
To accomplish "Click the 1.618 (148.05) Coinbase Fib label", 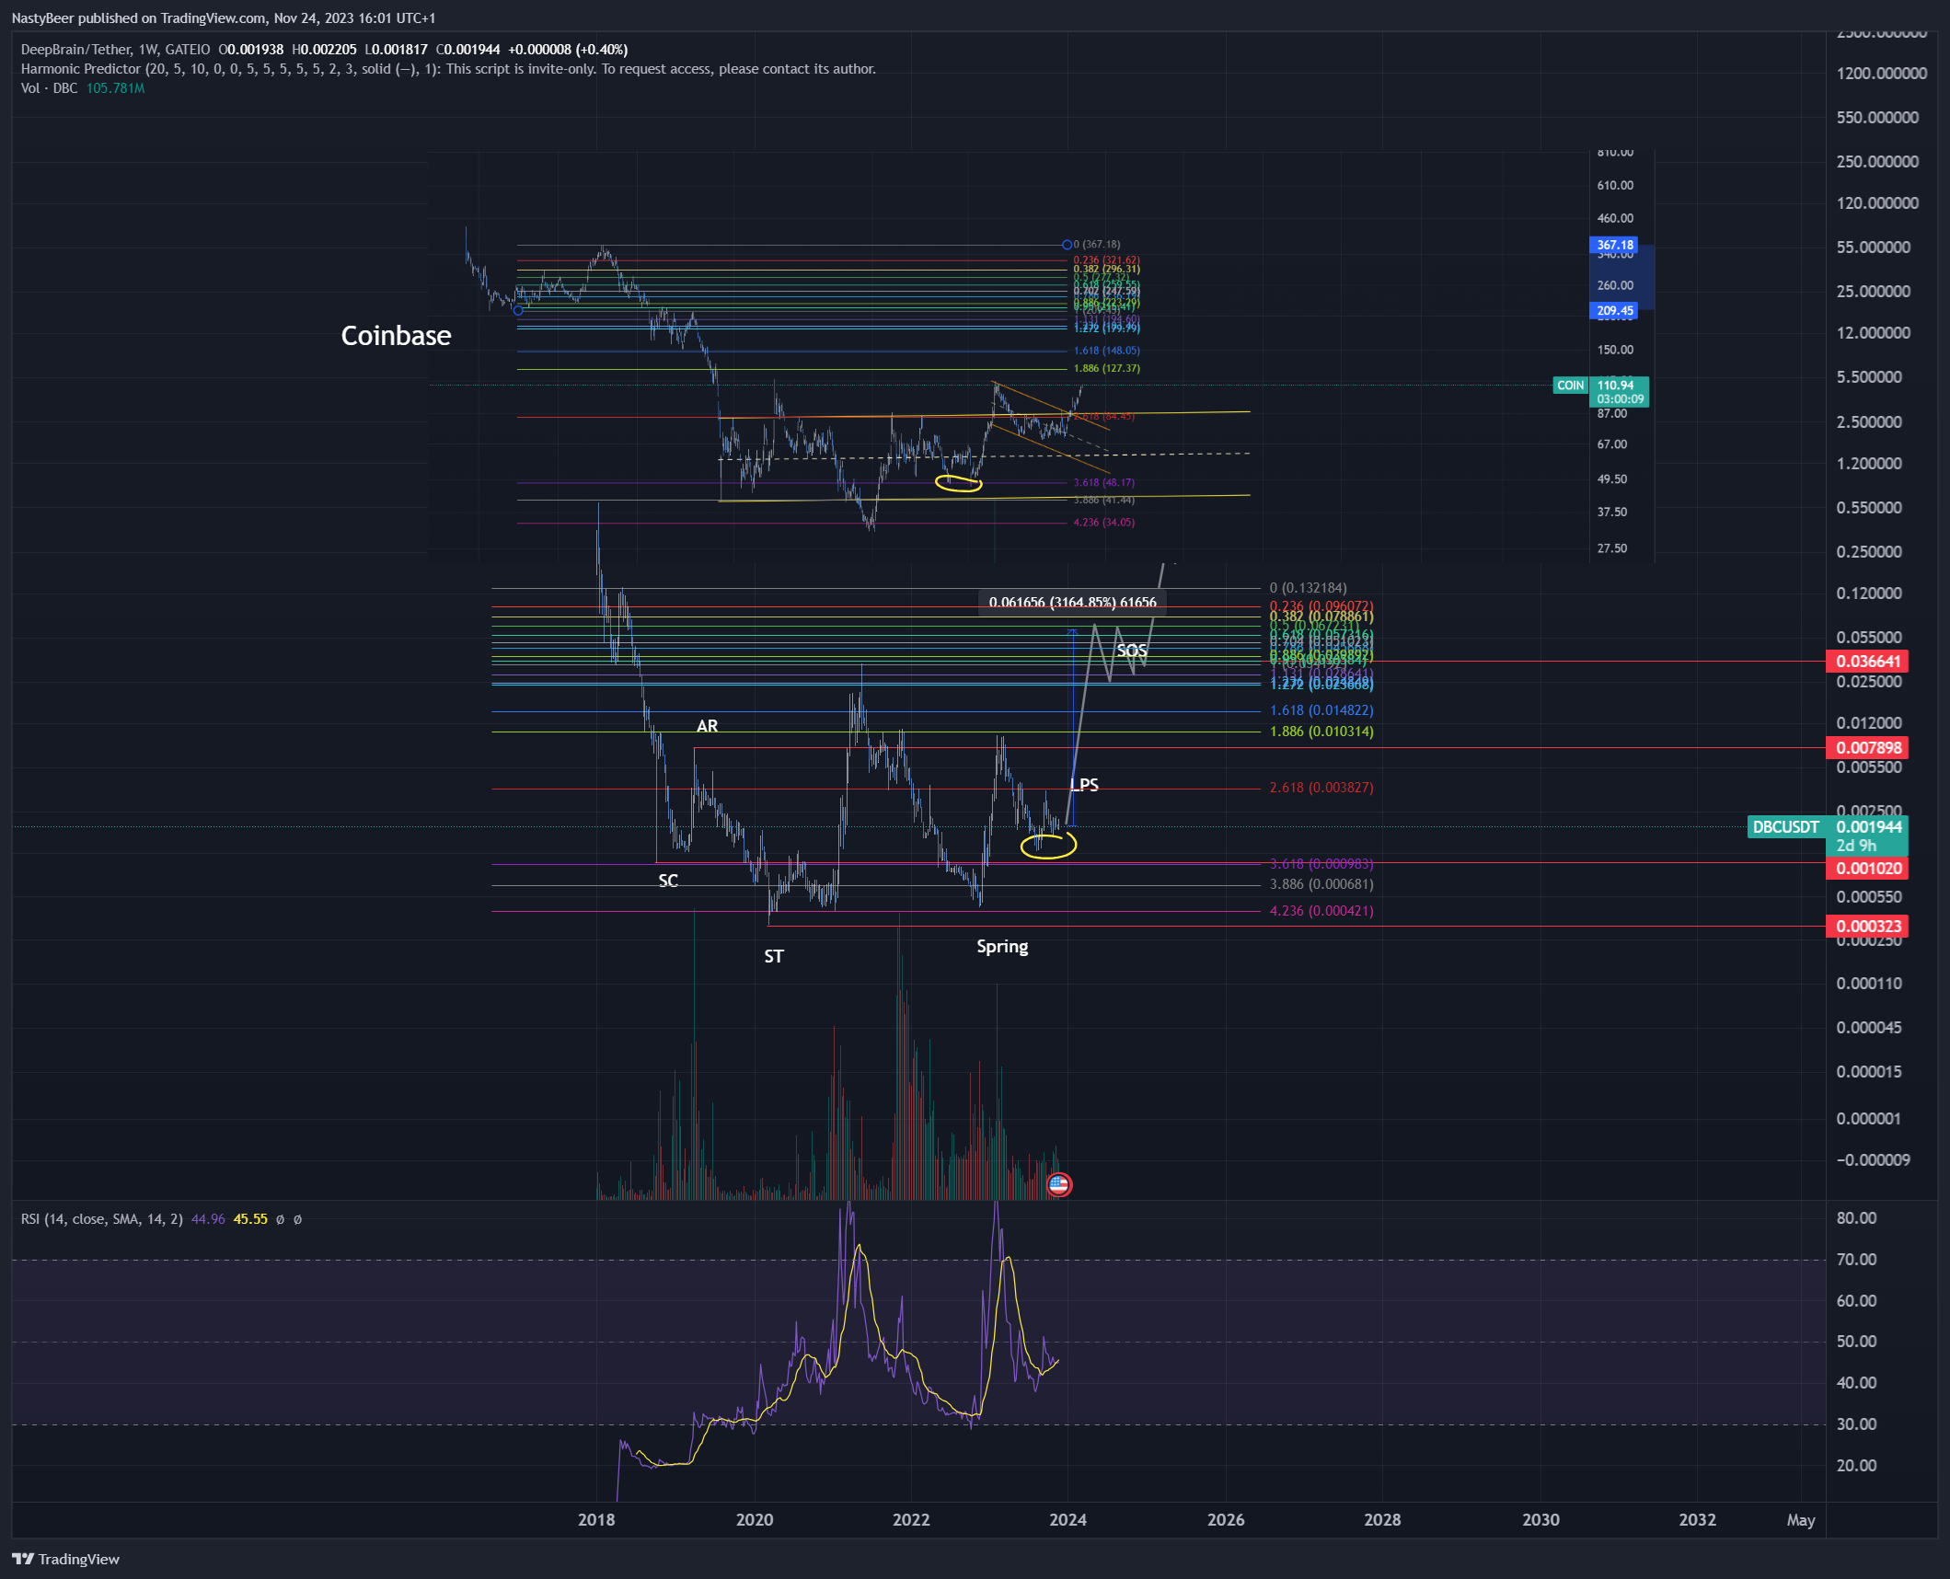I will point(1106,351).
